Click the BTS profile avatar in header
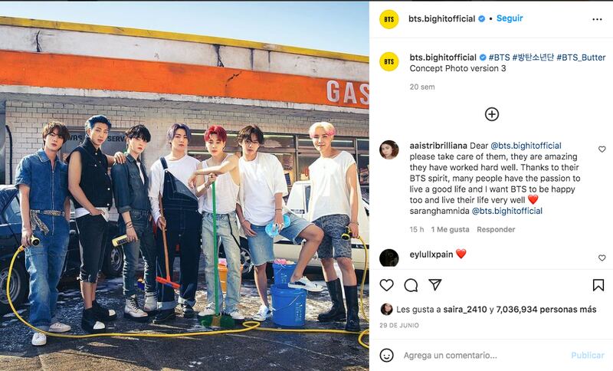This screenshot has height=371, width=613. [389, 19]
